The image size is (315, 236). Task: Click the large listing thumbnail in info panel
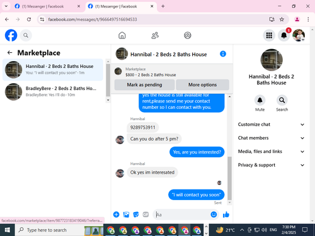(x=272, y=60)
